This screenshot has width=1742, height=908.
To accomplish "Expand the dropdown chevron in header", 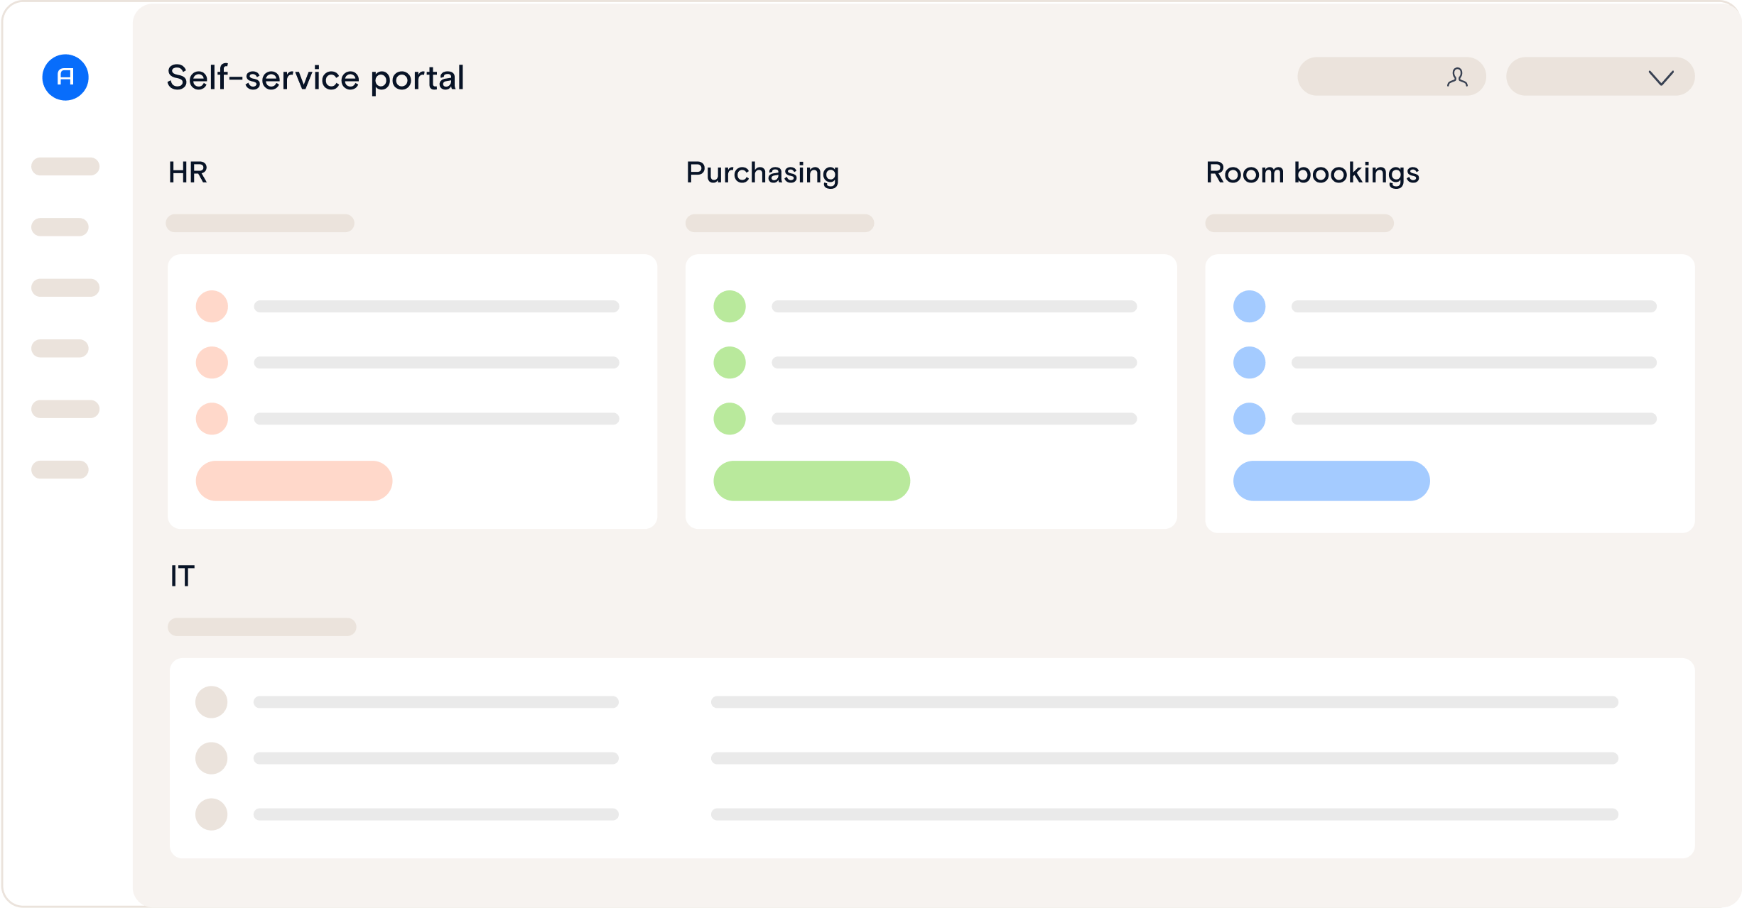I will 1661,77.
